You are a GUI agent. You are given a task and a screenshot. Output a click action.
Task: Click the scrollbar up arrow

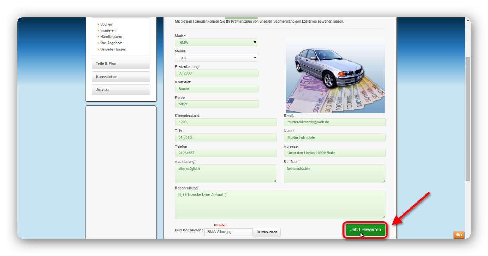[x=468, y=20]
